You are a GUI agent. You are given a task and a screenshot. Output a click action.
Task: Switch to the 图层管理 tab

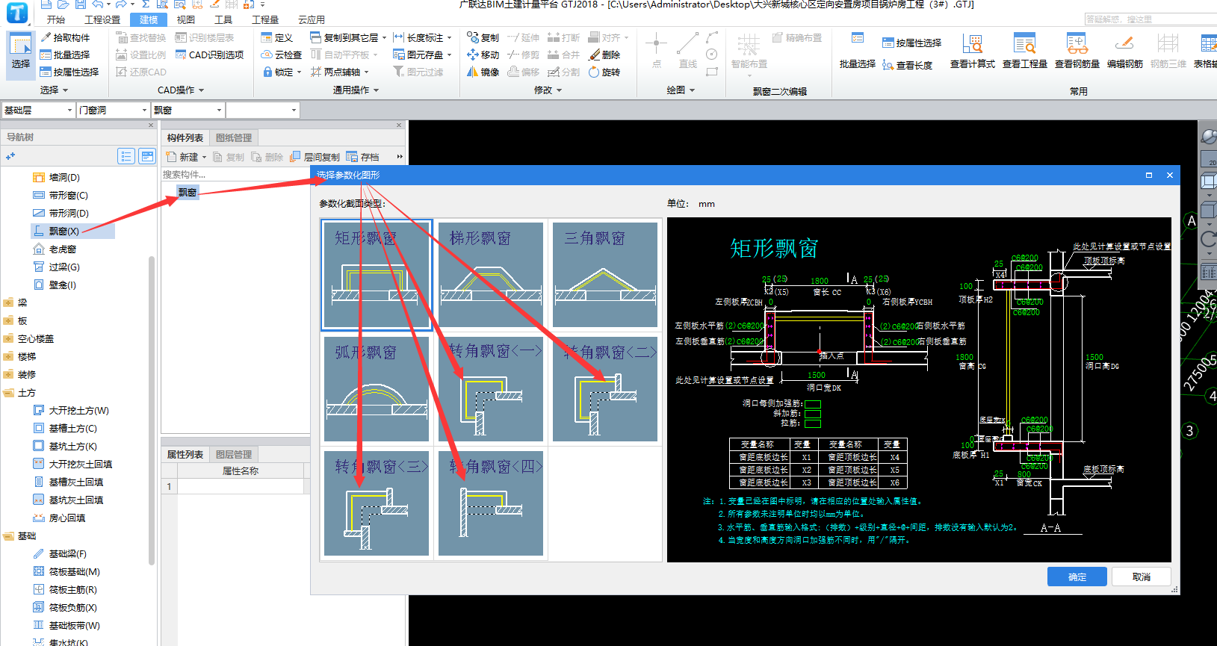pos(234,454)
